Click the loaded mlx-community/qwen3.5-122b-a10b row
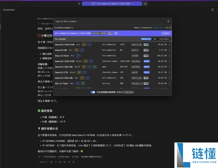Viewport: 218px width, 168px height. pos(112,33)
